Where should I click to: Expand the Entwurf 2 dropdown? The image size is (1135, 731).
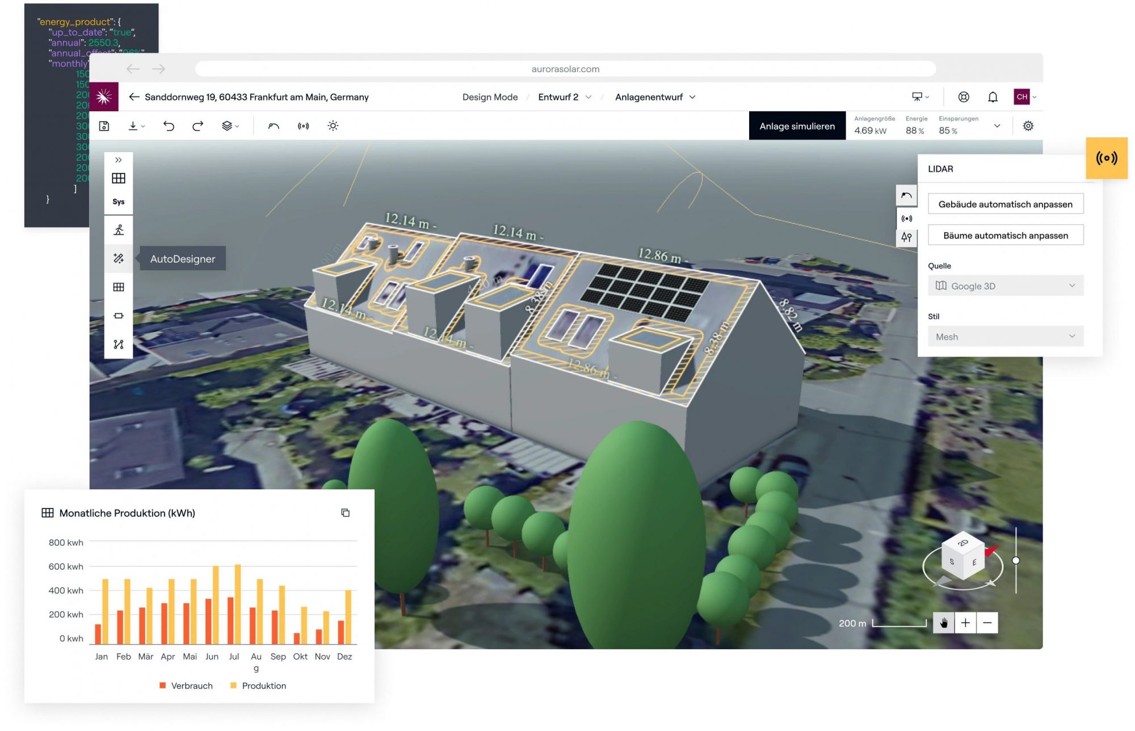pyautogui.click(x=565, y=96)
